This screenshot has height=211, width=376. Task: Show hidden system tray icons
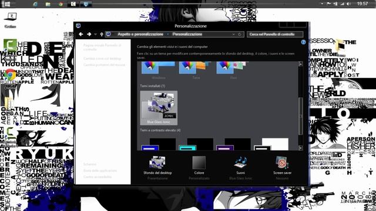click(322, 4)
